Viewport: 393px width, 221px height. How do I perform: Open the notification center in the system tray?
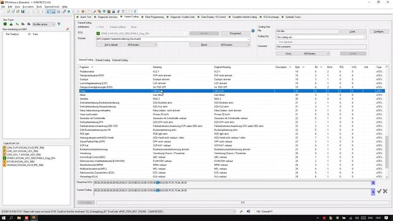(x=386, y=218)
